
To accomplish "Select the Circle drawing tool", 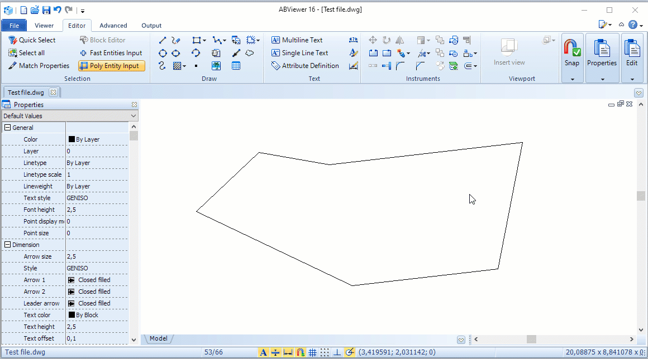I will [163, 52].
